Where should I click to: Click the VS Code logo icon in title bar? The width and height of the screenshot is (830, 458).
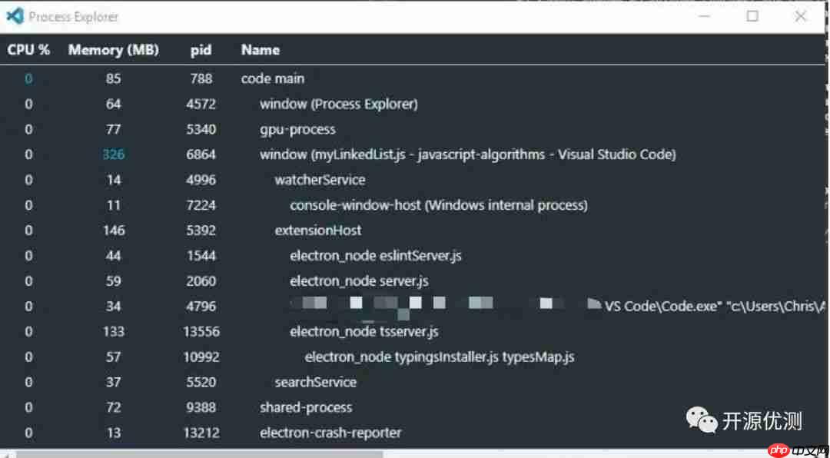(15, 15)
